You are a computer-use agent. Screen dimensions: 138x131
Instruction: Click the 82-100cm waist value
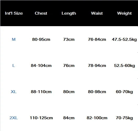pos(97,118)
